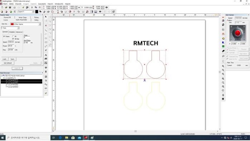The width and height of the screenshot is (250, 141).
Task: Toggle the Fill first checkbox
Action: point(13,39)
